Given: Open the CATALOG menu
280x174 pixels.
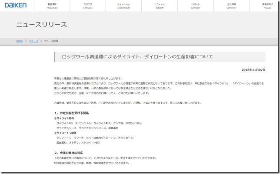Looking at the screenshot, I should [x=88, y=6].
